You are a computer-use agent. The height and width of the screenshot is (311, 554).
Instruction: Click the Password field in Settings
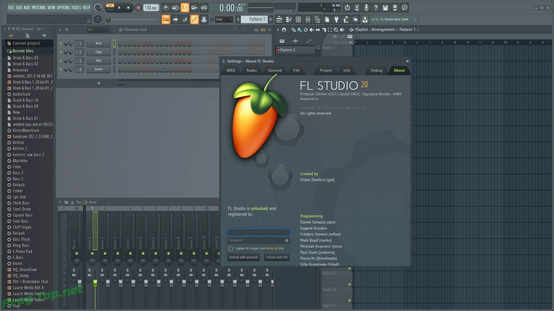(255, 240)
